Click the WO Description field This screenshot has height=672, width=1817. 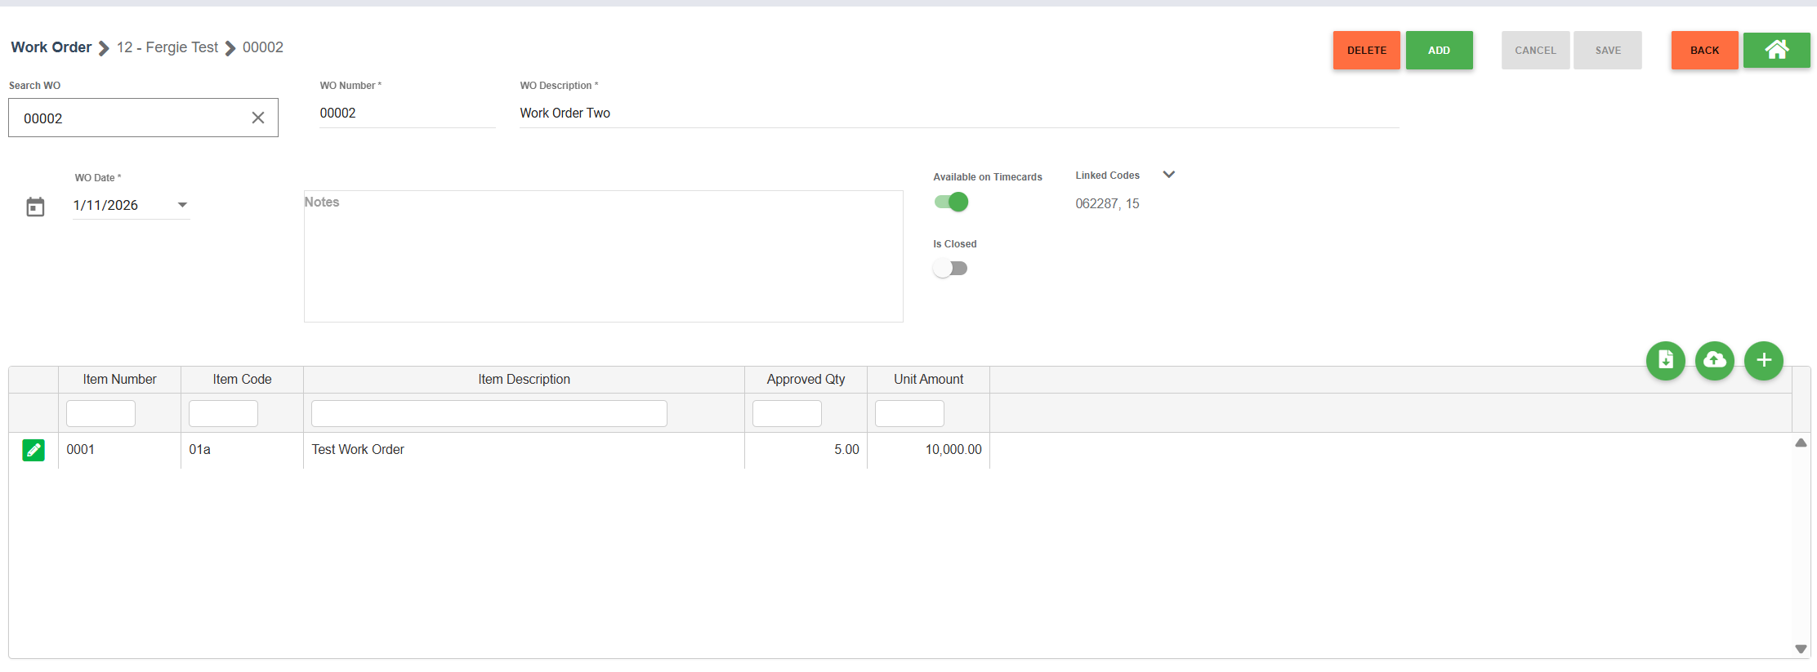pos(959,113)
